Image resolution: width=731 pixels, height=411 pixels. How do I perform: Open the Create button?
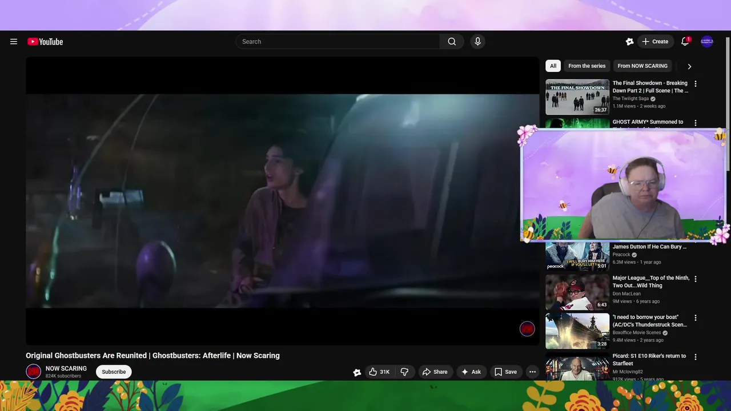[x=655, y=42]
